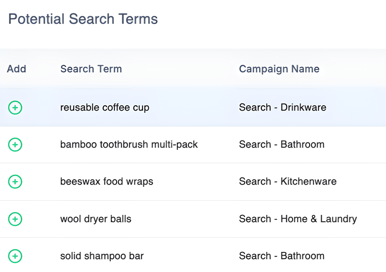Add the solid shampoo bar term

[x=15, y=256]
